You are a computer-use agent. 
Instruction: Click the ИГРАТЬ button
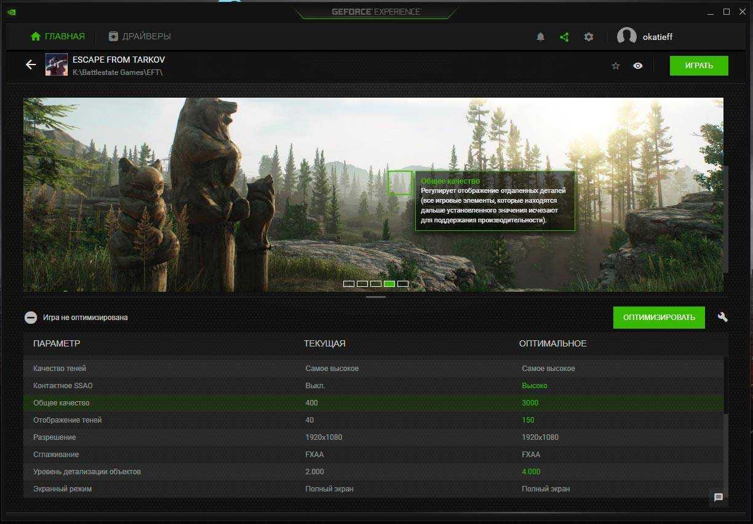point(699,66)
